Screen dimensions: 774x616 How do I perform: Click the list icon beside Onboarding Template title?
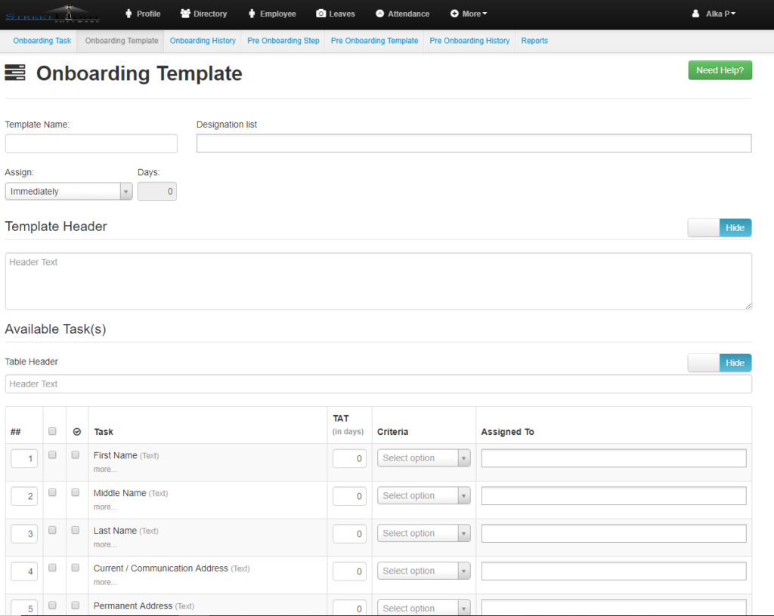click(x=15, y=72)
